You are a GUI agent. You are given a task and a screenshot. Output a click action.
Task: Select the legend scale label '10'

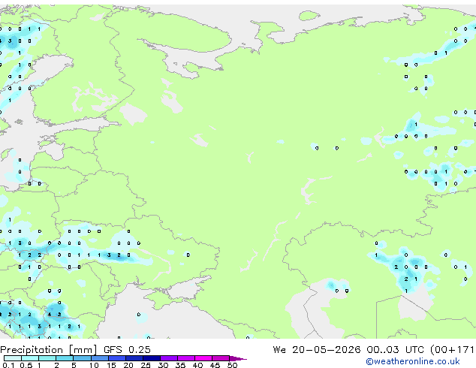pos(94,365)
